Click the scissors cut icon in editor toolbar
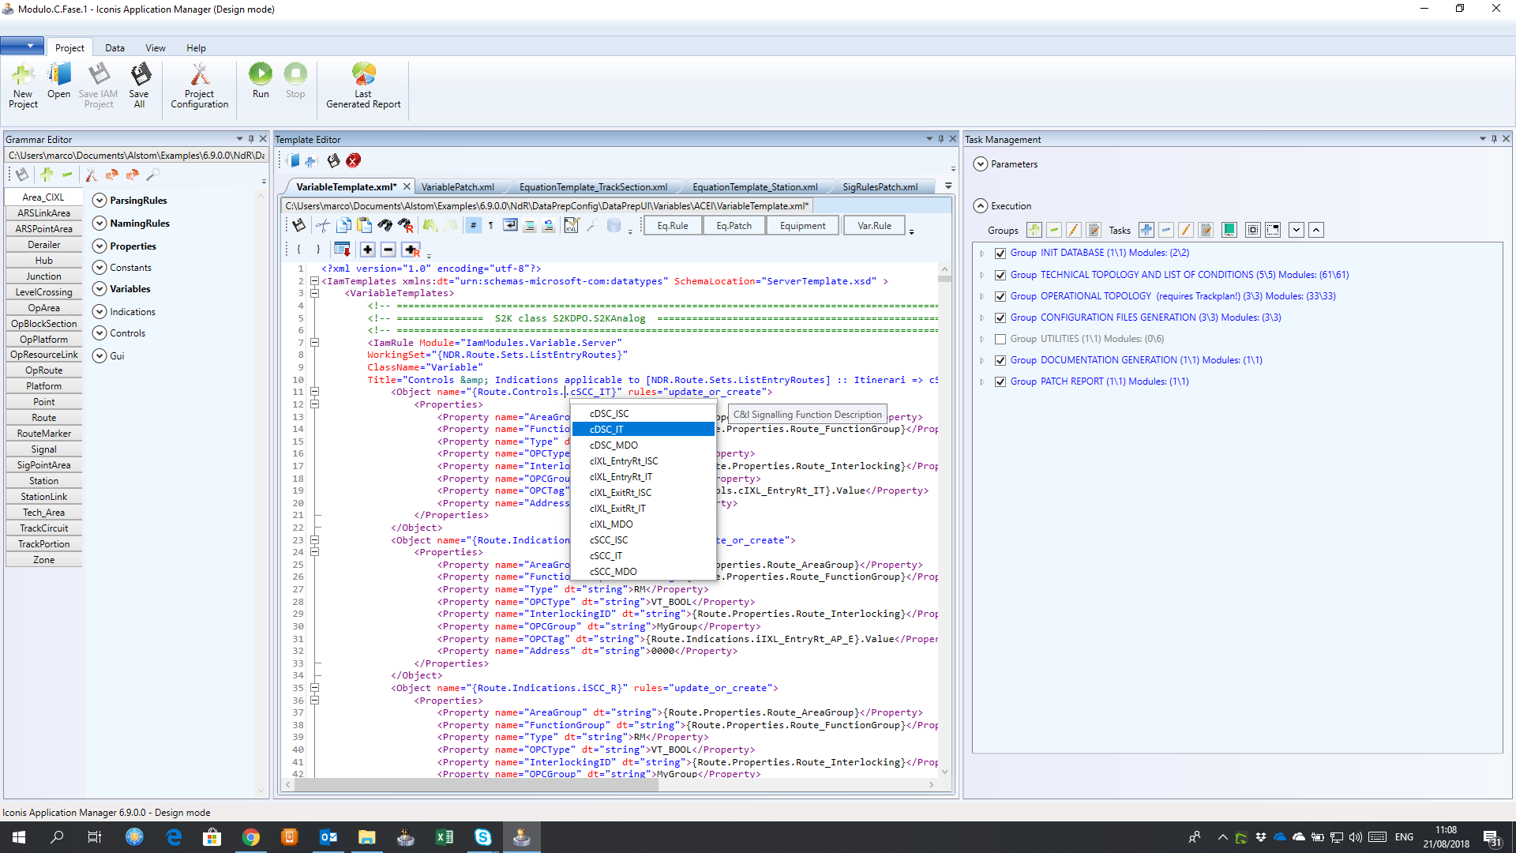The height and width of the screenshot is (853, 1516). pos(322,226)
